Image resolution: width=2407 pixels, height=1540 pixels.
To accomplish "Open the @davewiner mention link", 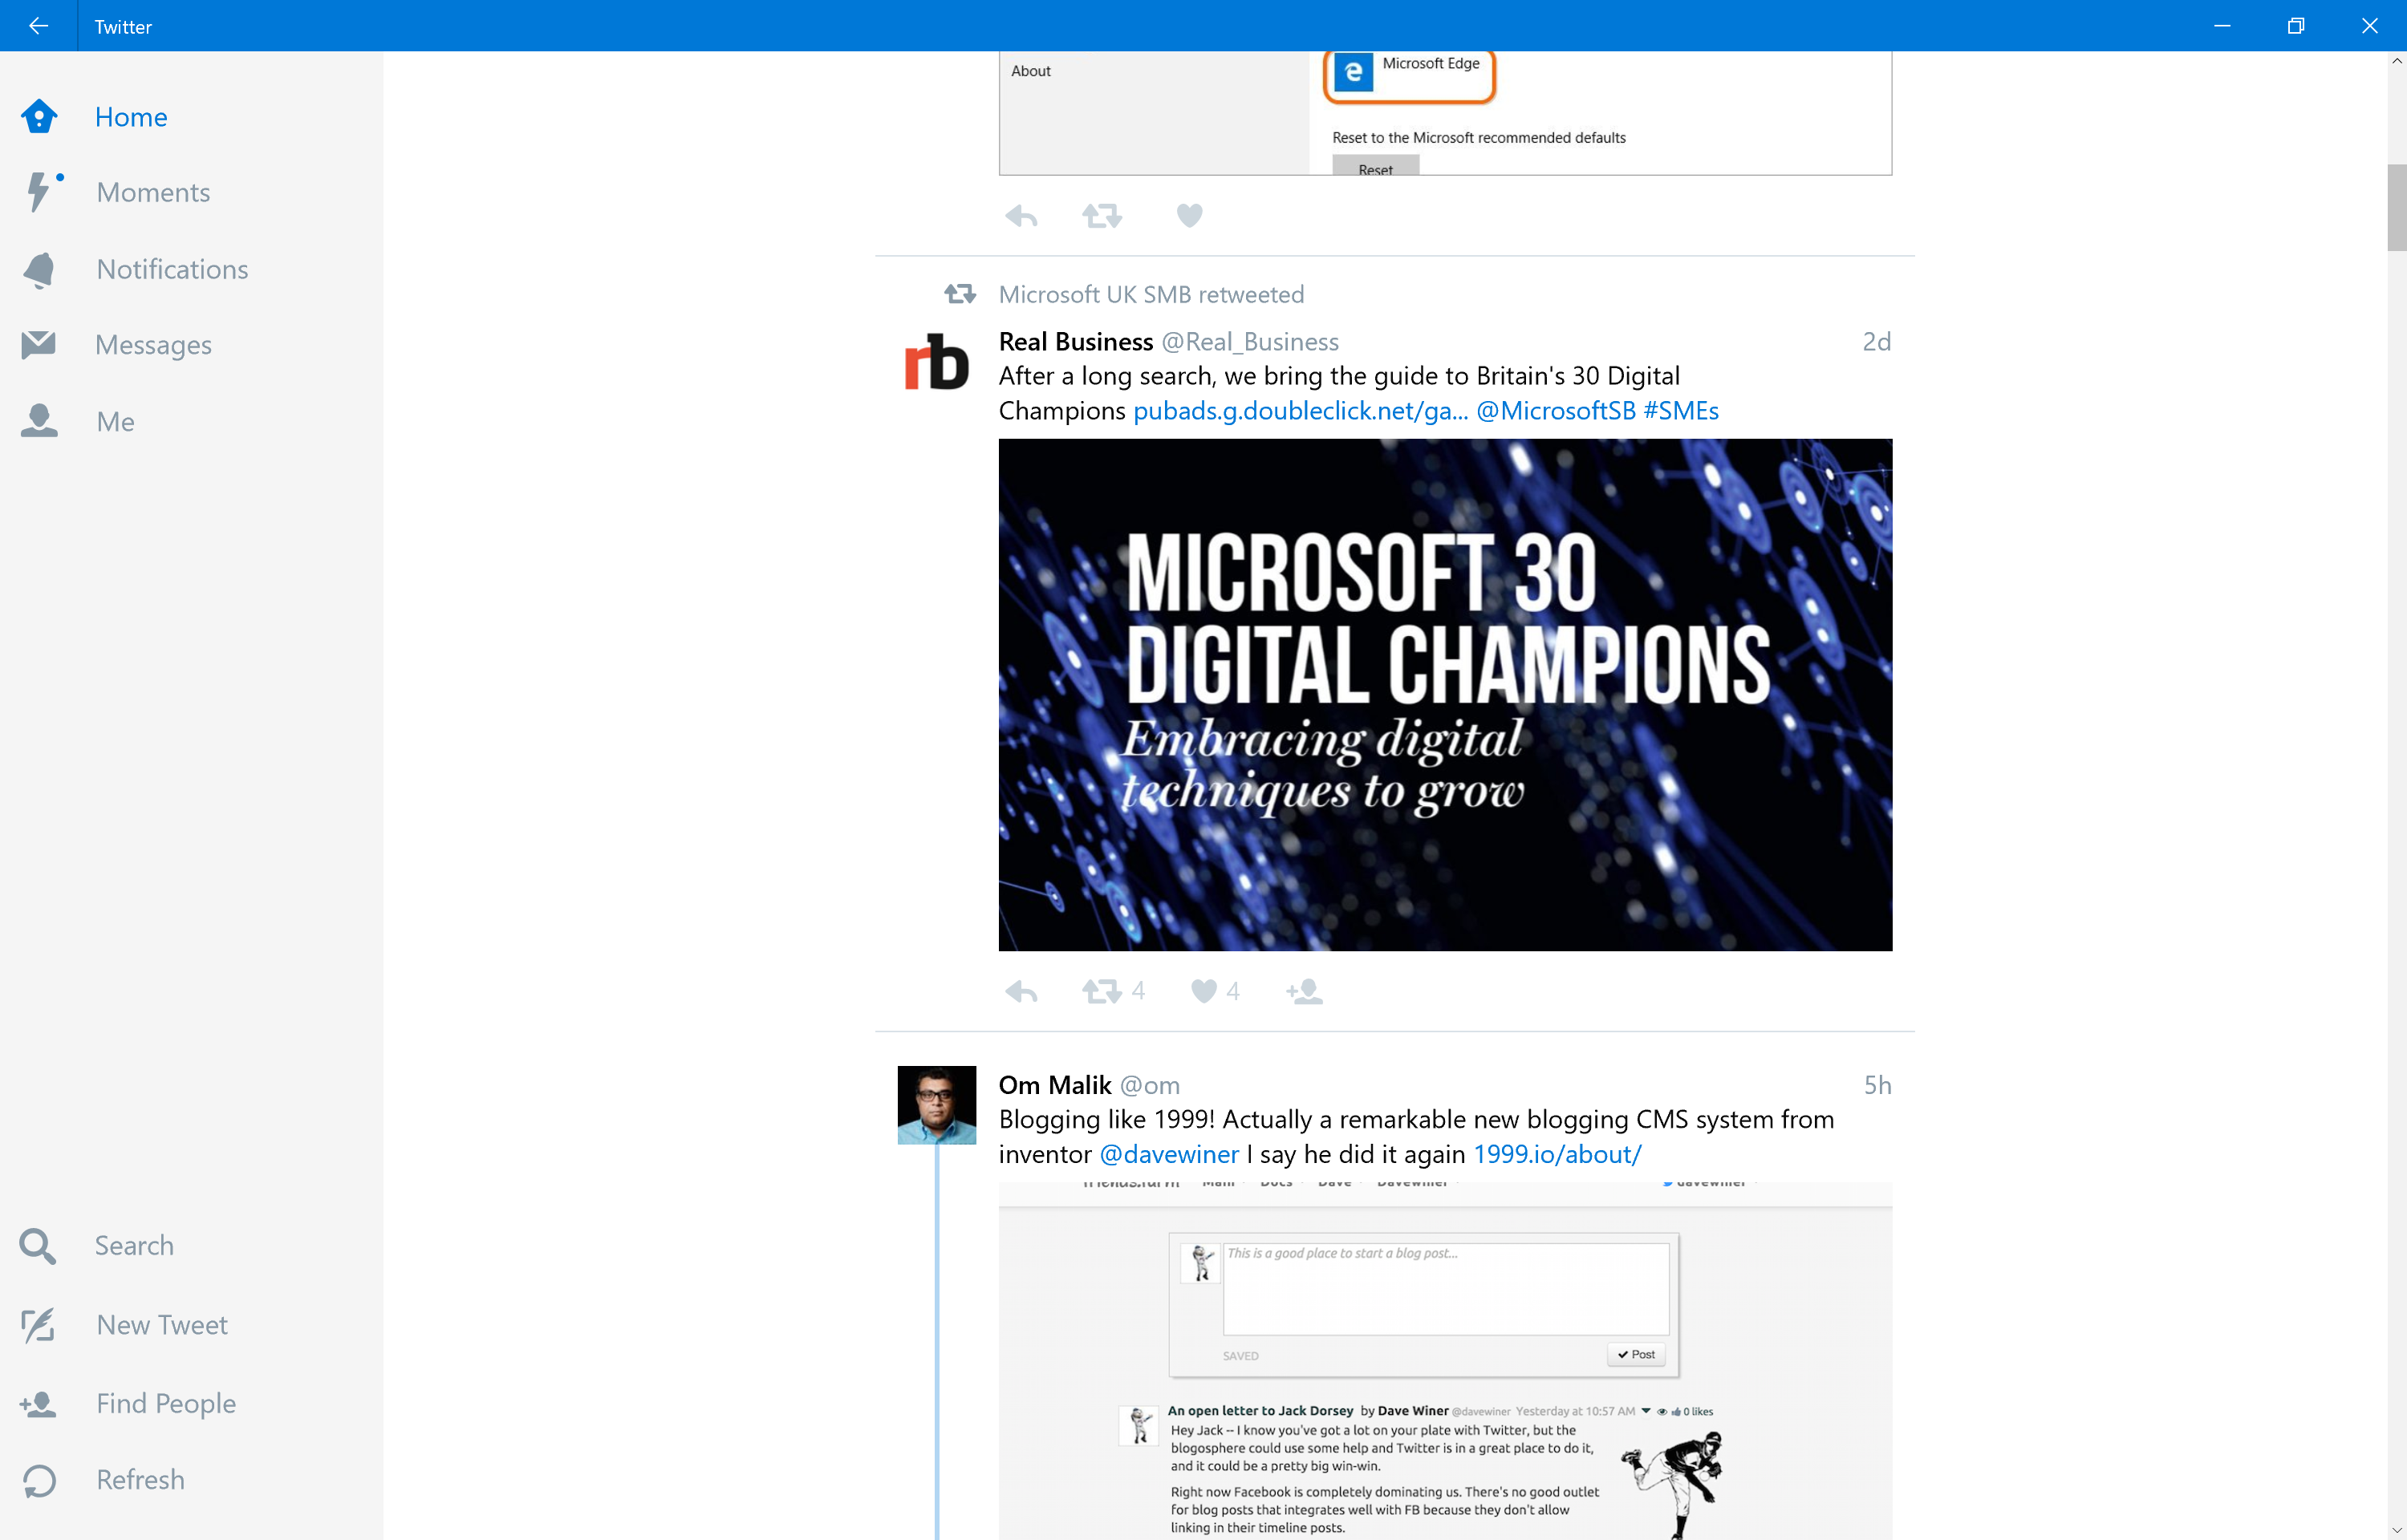I will [1169, 1154].
